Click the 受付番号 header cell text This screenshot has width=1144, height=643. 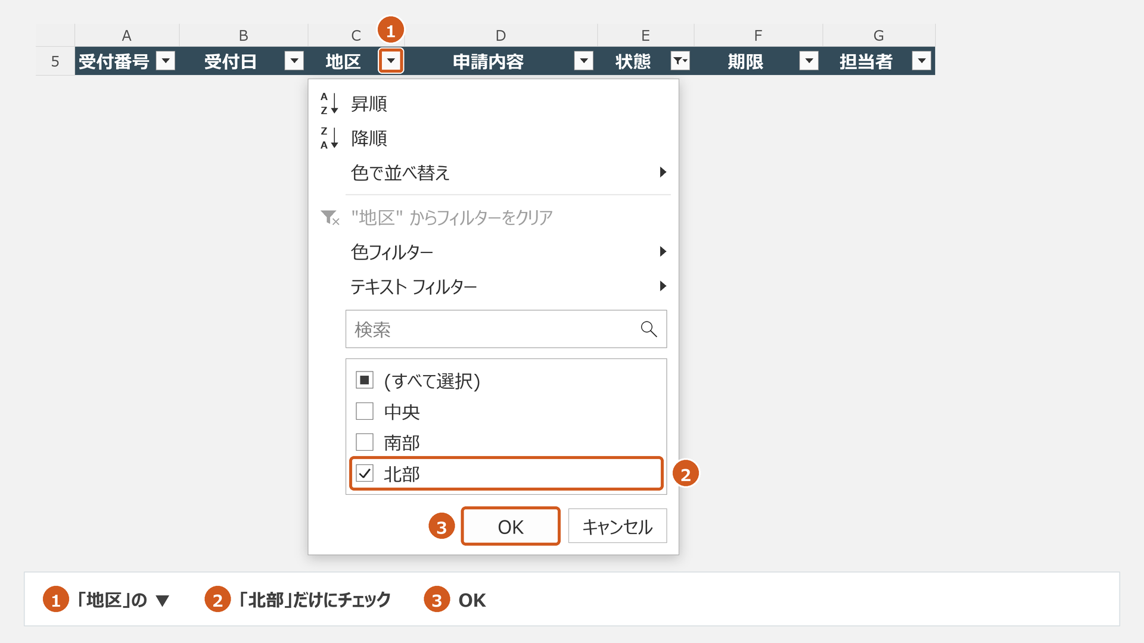click(x=114, y=61)
